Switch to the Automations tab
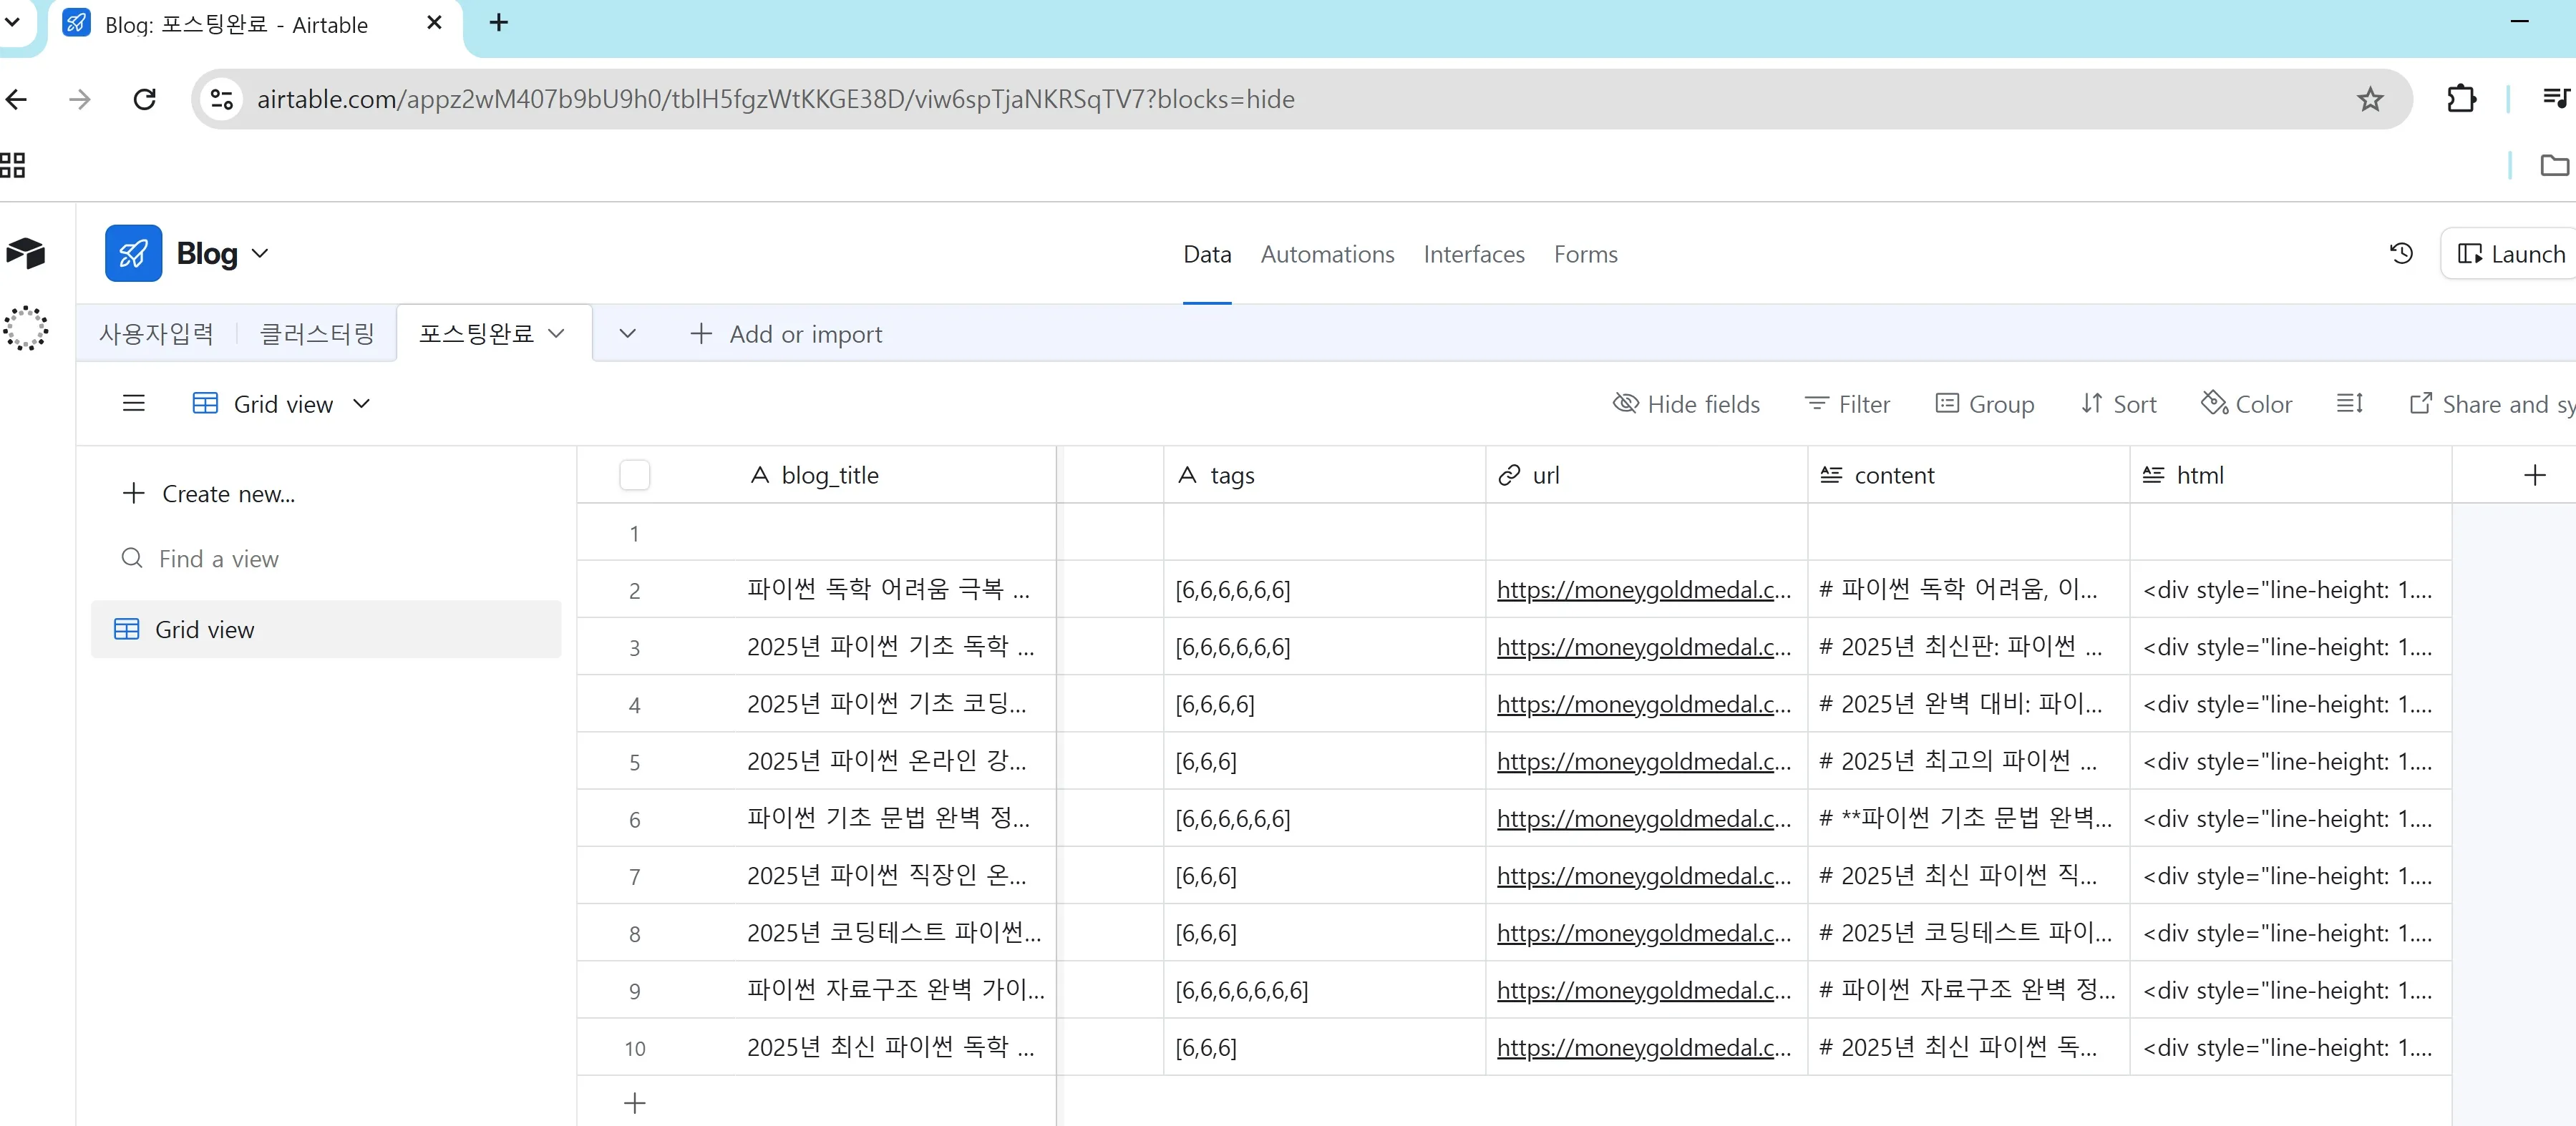 pos(1326,254)
